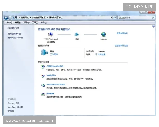The height and width of the screenshot is (127, 159).
Task: Click 连接到网络 link
Action: tap(51, 75)
